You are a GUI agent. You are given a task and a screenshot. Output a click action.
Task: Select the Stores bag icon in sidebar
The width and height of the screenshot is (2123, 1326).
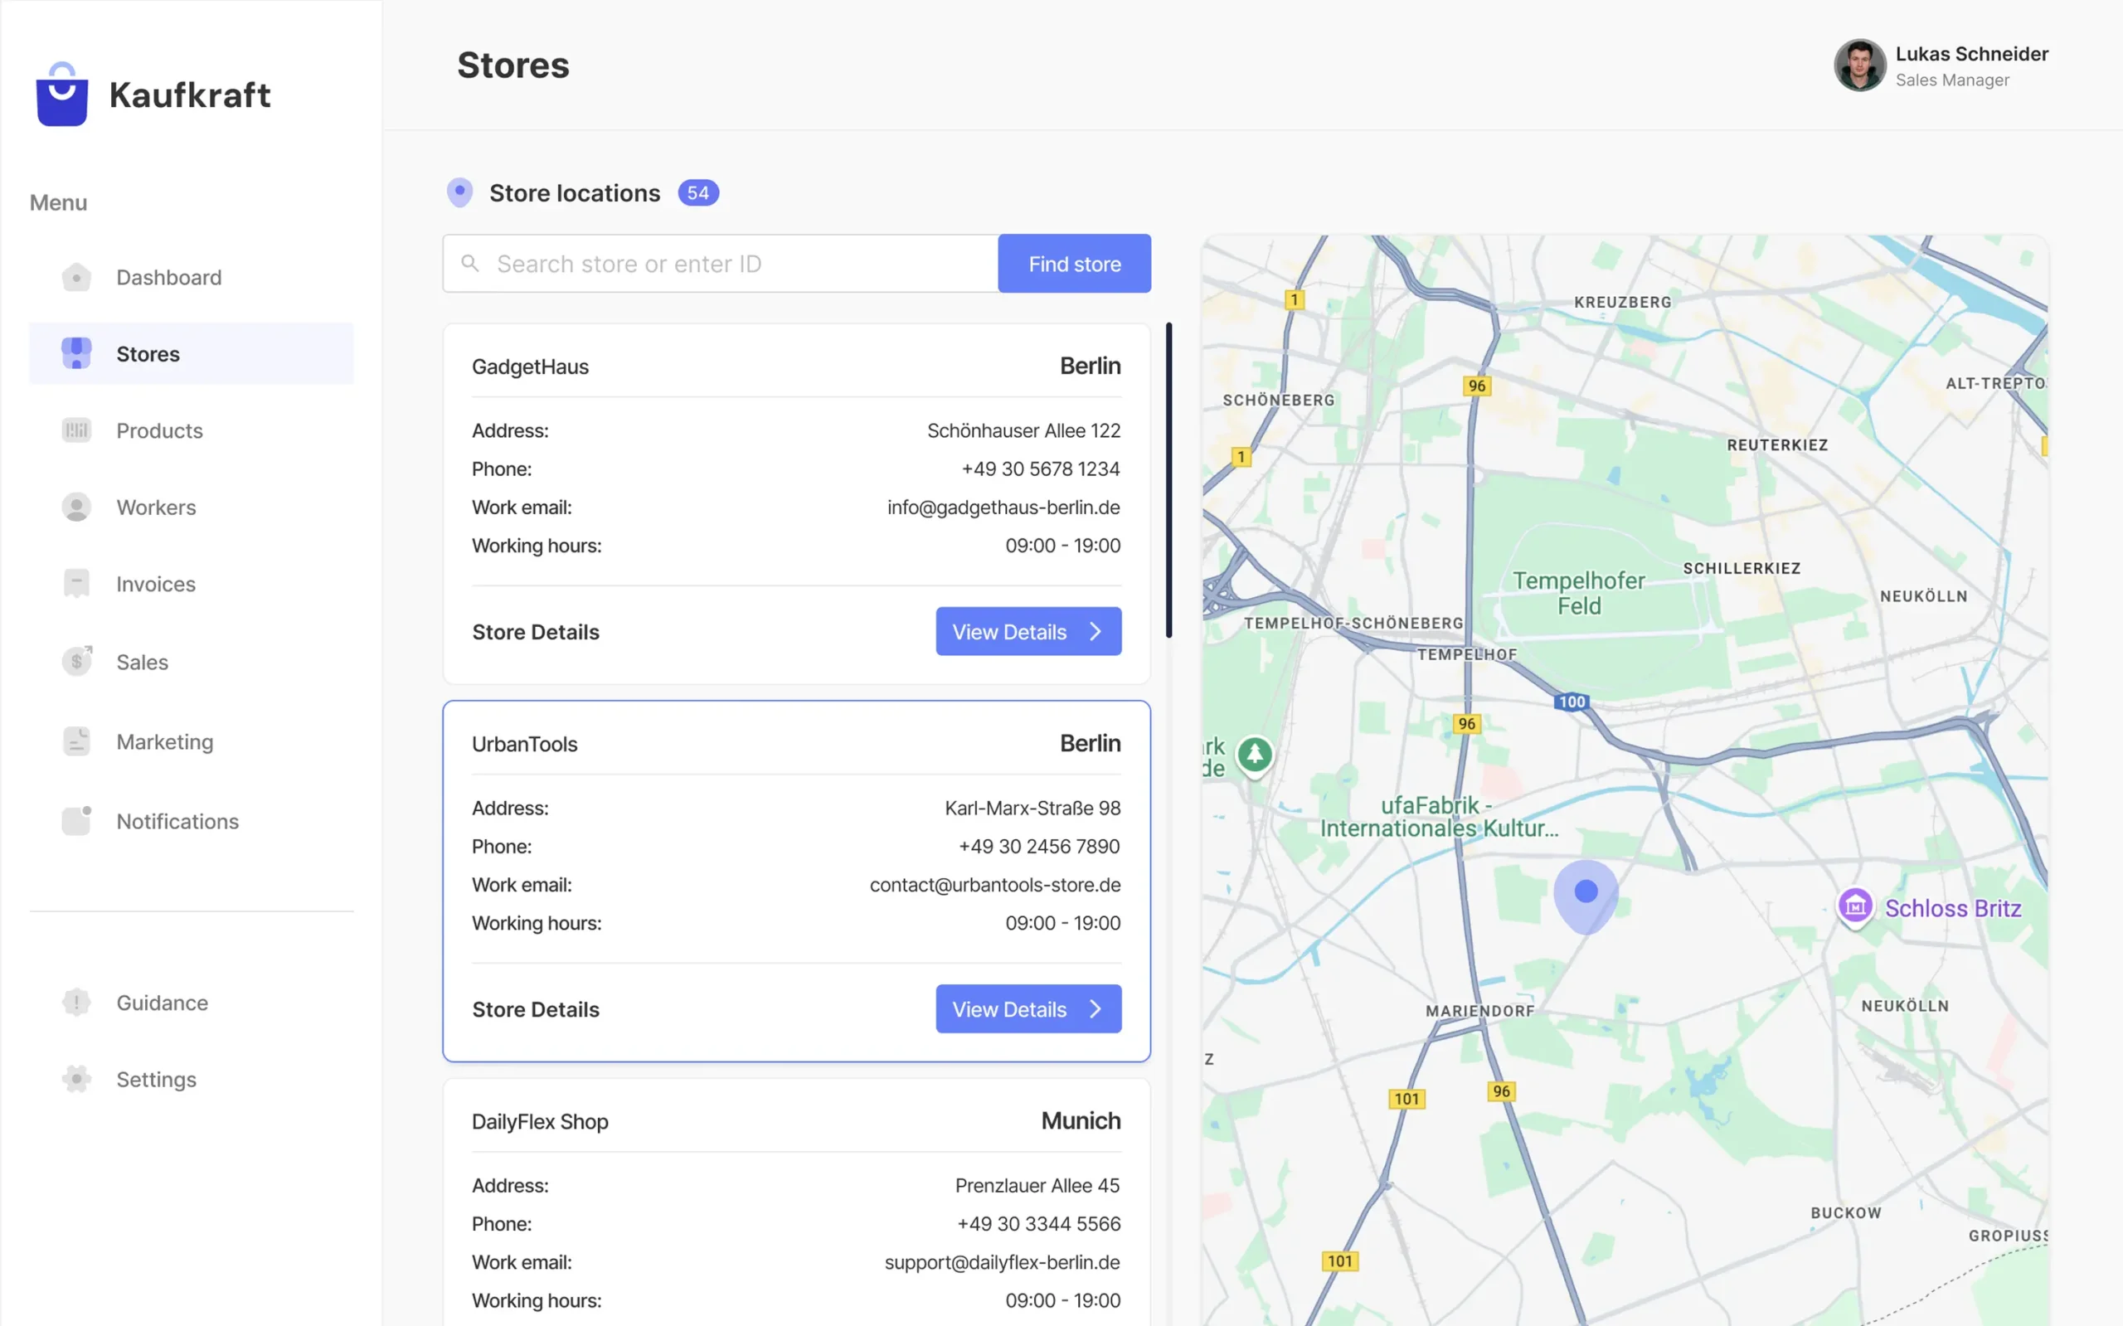pyautogui.click(x=77, y=353)
